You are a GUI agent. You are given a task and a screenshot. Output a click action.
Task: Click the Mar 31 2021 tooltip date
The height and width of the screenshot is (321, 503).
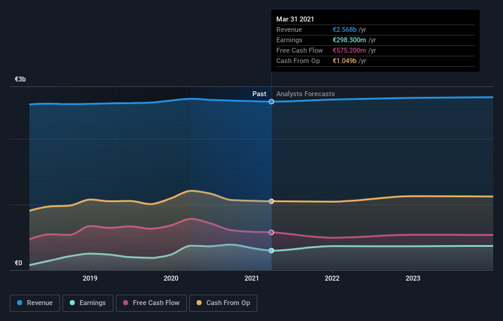[295, 19]
